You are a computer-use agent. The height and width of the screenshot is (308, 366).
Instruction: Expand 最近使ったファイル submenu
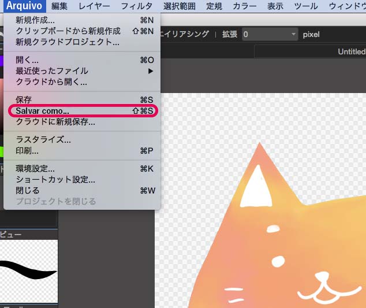tap(82, 71)
